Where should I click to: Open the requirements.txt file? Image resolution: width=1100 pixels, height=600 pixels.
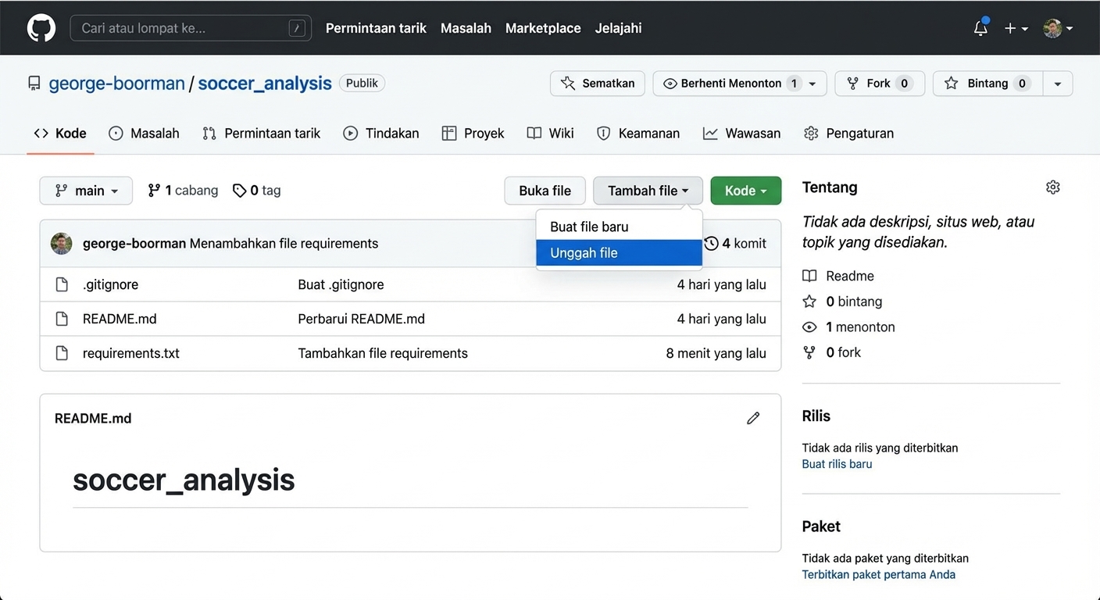point(131,353)
